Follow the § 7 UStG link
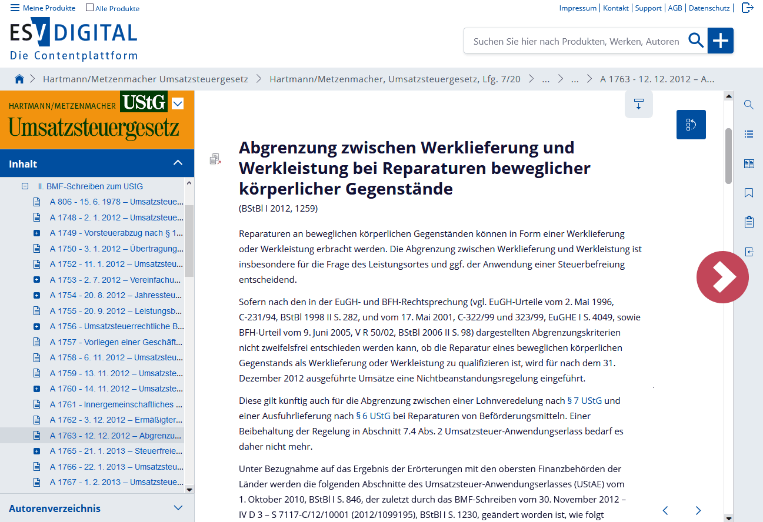This screenshot has height=522, width=763. [584, 400]
